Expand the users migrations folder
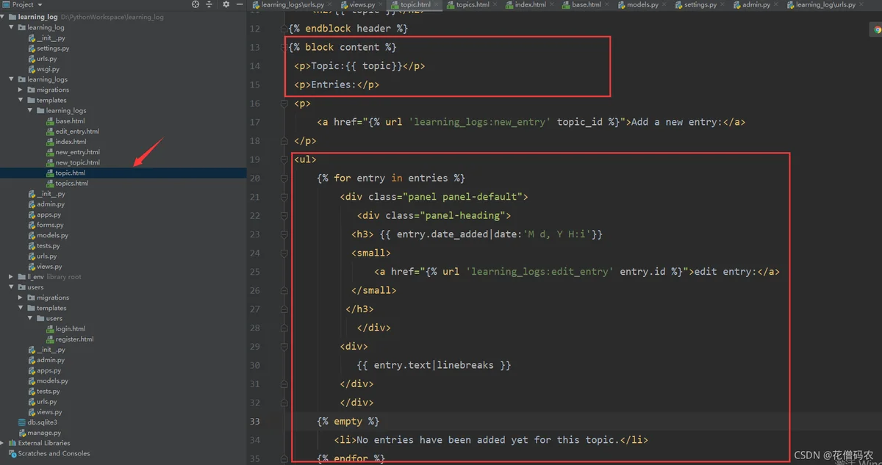 pyautogui.click(x=21, y=298)
